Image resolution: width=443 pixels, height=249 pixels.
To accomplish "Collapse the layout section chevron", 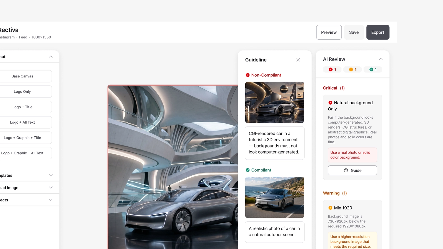I will pos(51,57).
